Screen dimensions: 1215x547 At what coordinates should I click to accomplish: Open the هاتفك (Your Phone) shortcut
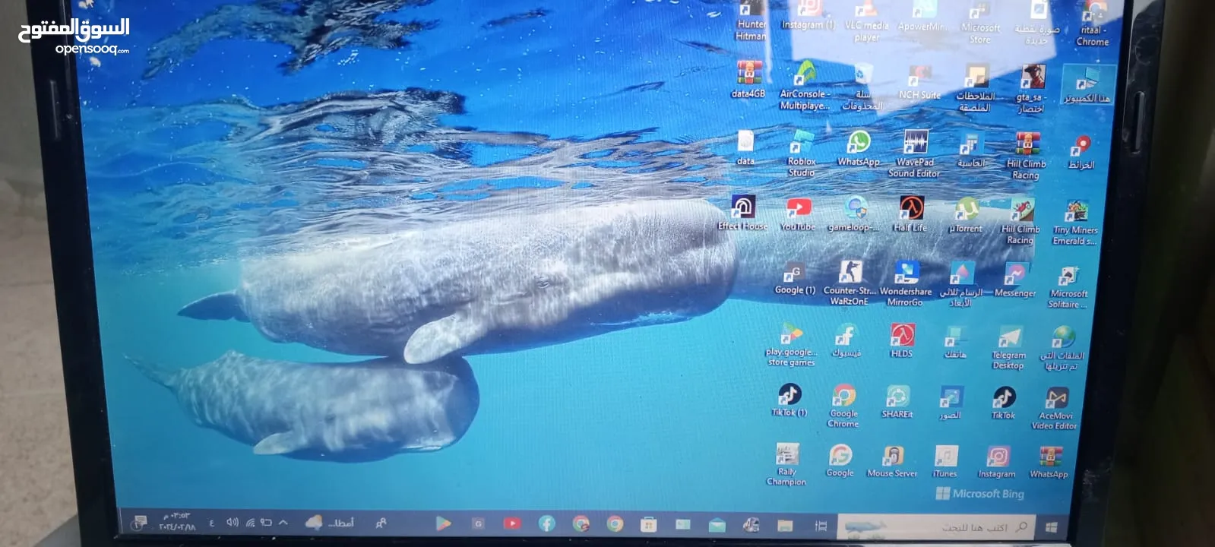955,342
